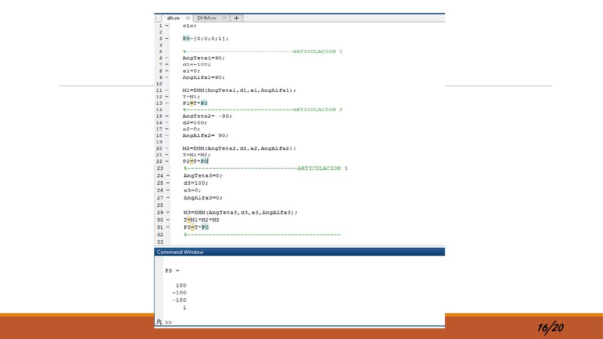Image resolution: width=603 pixels, height=339 pixels.
Task: Click the slide page number 16/20
Action: (x=551, y=328)
